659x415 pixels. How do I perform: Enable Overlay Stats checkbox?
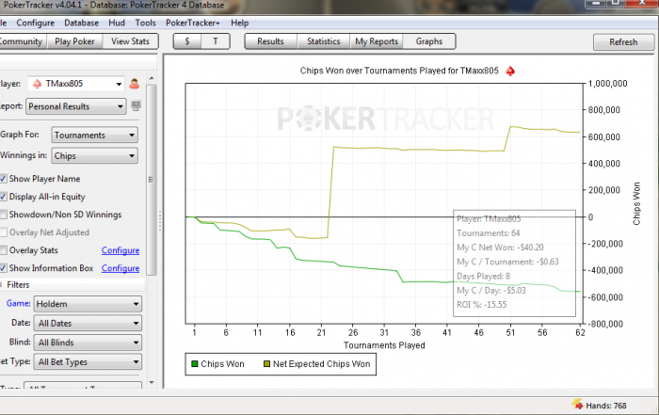point(3,250)
